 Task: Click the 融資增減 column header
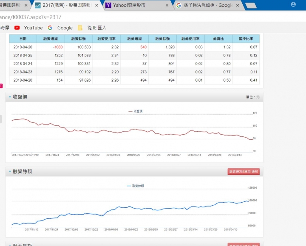pos(49,39)
